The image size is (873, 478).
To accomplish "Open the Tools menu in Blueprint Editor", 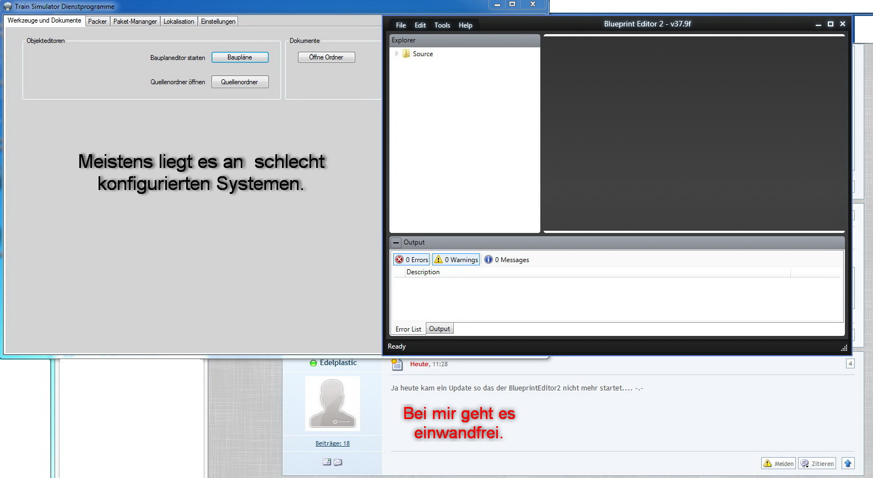I will pyautogui.click(x=442, y=25).
